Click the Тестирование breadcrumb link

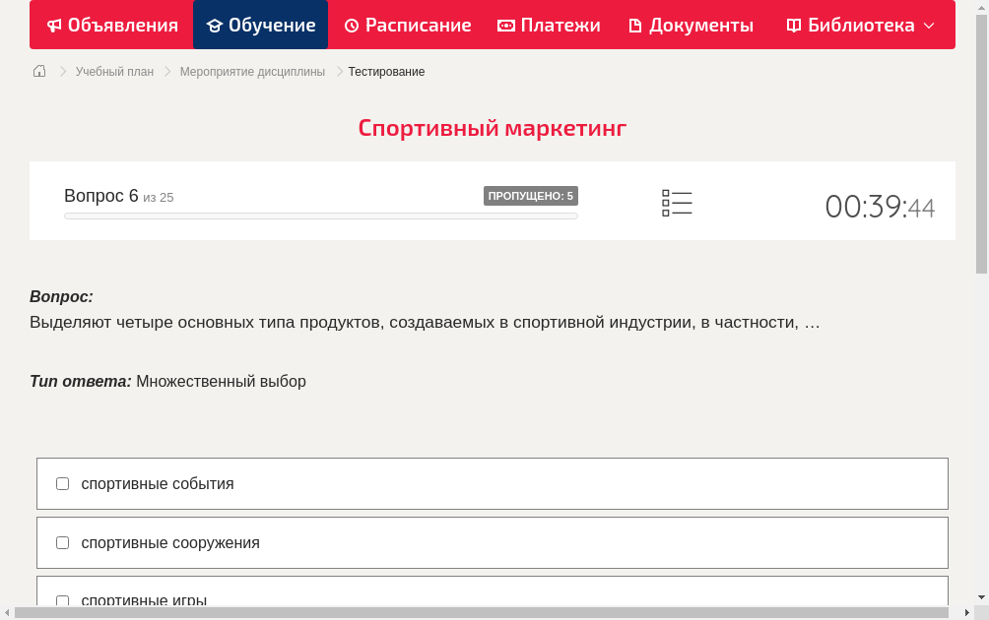tap(385, 71)
